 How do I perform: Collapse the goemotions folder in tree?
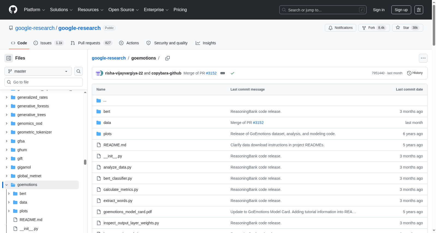tap(7, 185)
